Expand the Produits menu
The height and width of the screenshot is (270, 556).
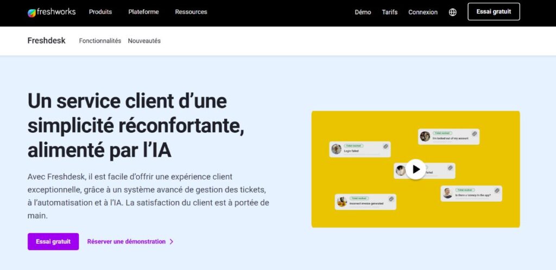pos(100,12)
